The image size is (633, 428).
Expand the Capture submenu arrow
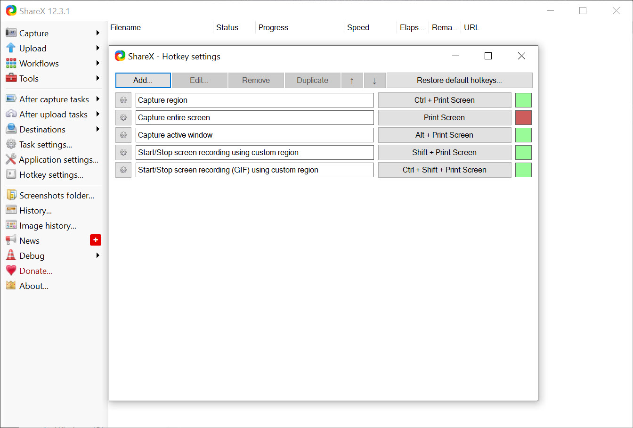[x=97, y=33]
